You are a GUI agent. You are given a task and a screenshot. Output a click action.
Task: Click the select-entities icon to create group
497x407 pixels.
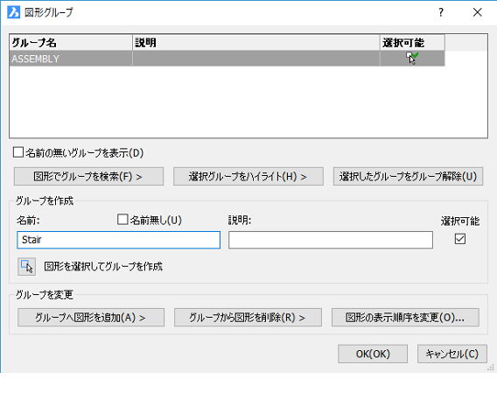[x=26, y=267]
